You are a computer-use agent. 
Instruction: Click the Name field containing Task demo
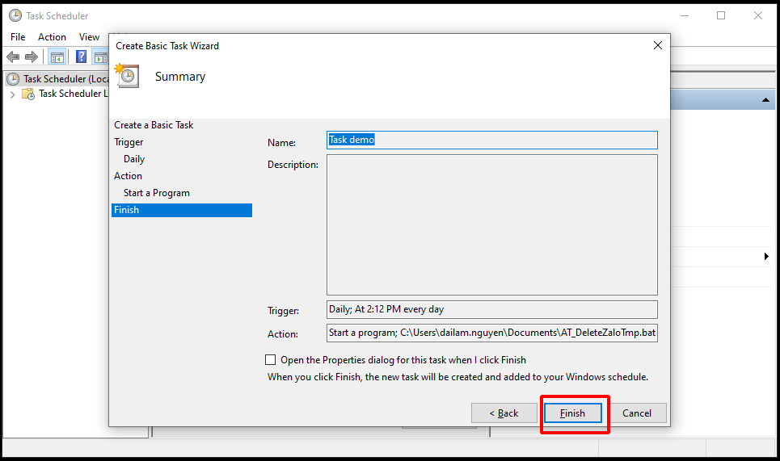491,140
